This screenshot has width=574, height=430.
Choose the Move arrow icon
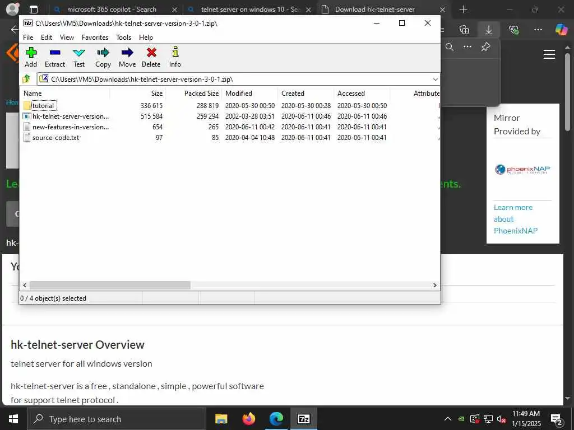[x=127, y=53]
